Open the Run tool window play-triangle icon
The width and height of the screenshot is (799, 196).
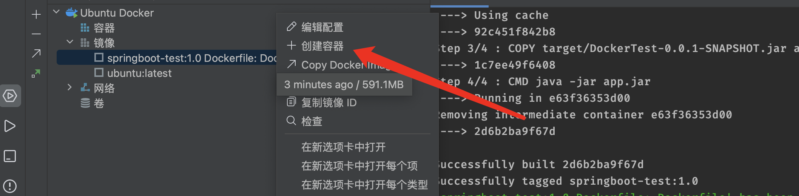[x=10, y=126]
